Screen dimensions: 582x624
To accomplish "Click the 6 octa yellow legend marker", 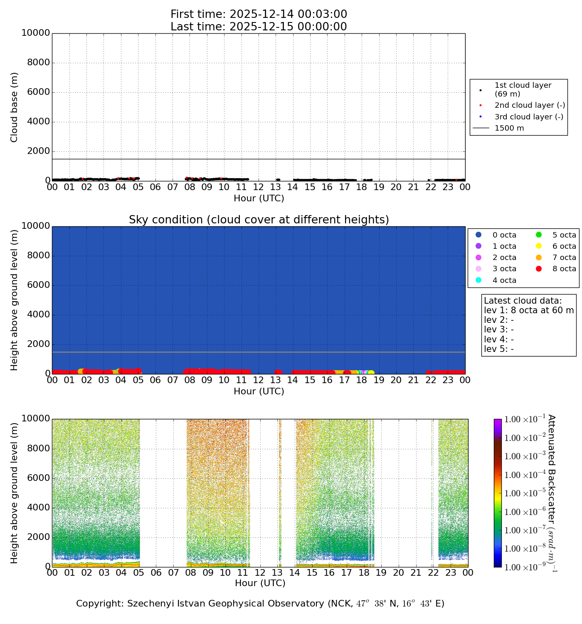I will pos(539,246).
